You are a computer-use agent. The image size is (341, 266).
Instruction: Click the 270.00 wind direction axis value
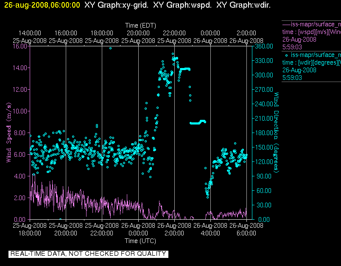click(264, 90)
